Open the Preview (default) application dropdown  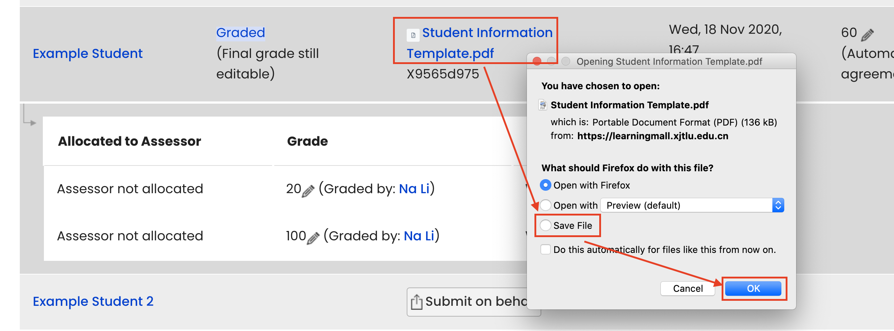[x=692, y=205]
